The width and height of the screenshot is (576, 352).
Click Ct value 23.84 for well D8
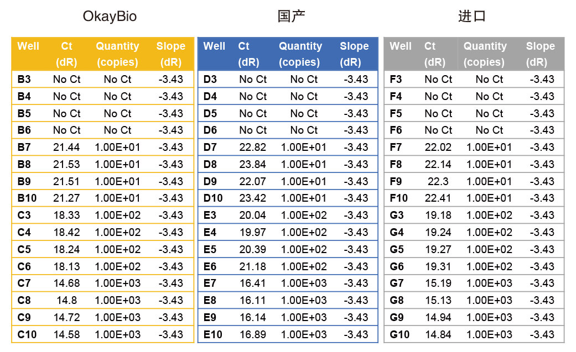tap(252, 165)
